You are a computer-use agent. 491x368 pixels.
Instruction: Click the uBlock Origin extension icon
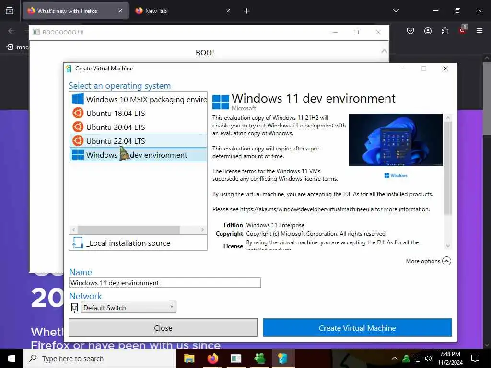click(463, 30)
